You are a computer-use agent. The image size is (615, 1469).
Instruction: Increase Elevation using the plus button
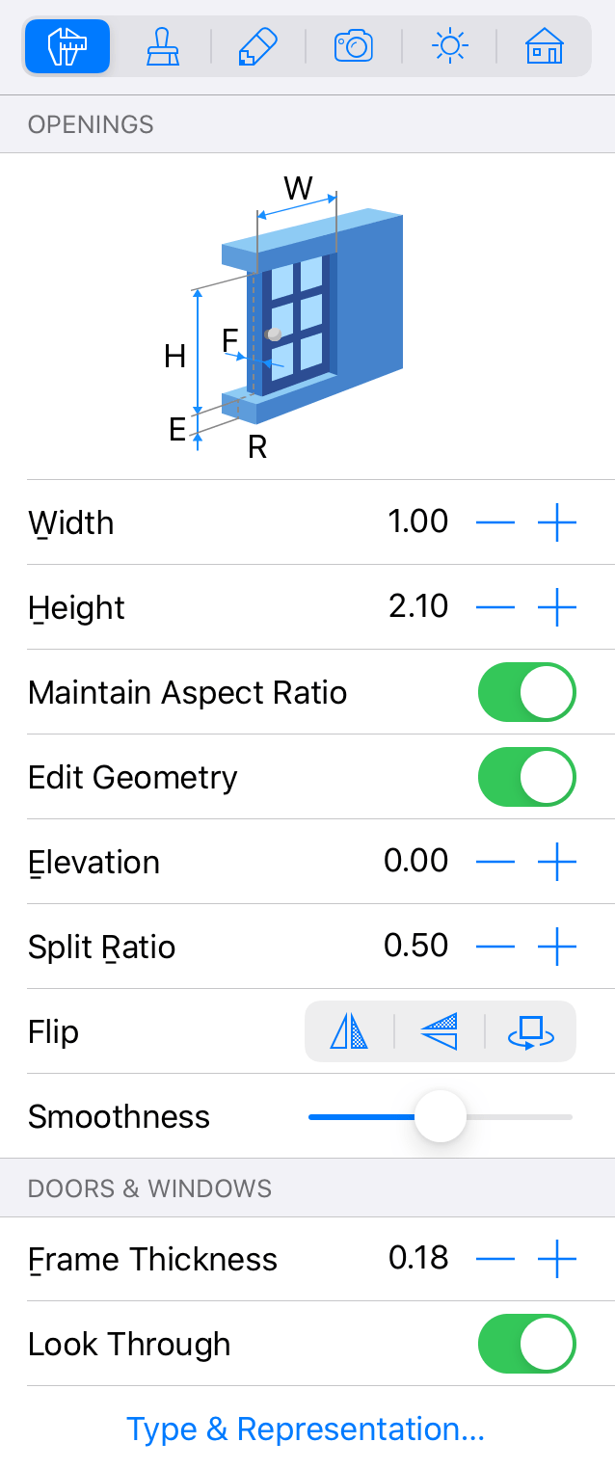pos(557,862)
